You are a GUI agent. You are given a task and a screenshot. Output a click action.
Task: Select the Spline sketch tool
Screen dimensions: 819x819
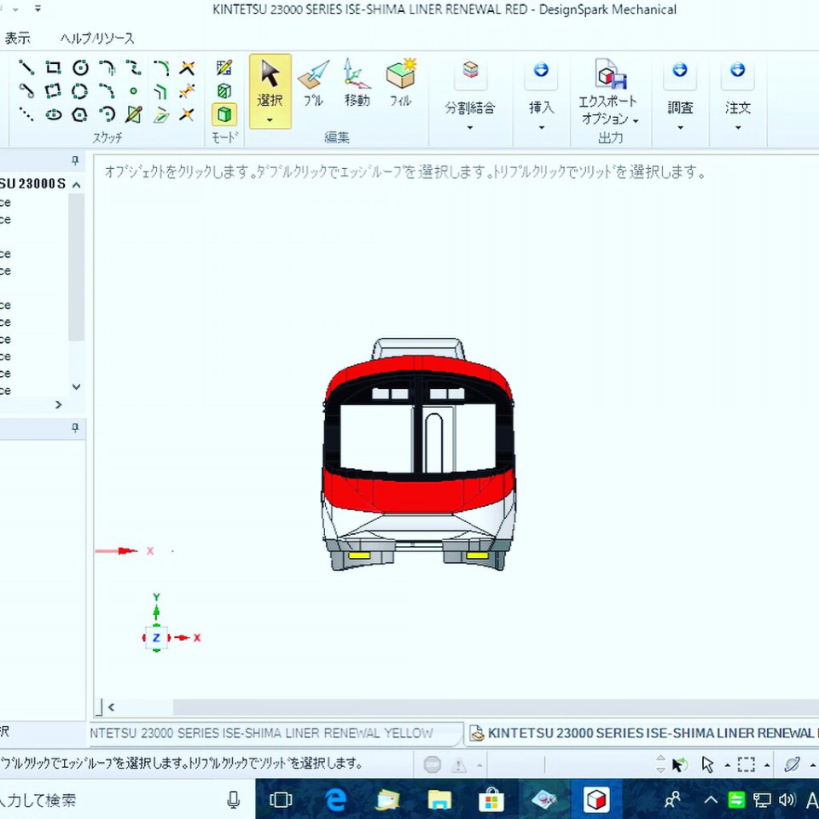tap(134, 67)
